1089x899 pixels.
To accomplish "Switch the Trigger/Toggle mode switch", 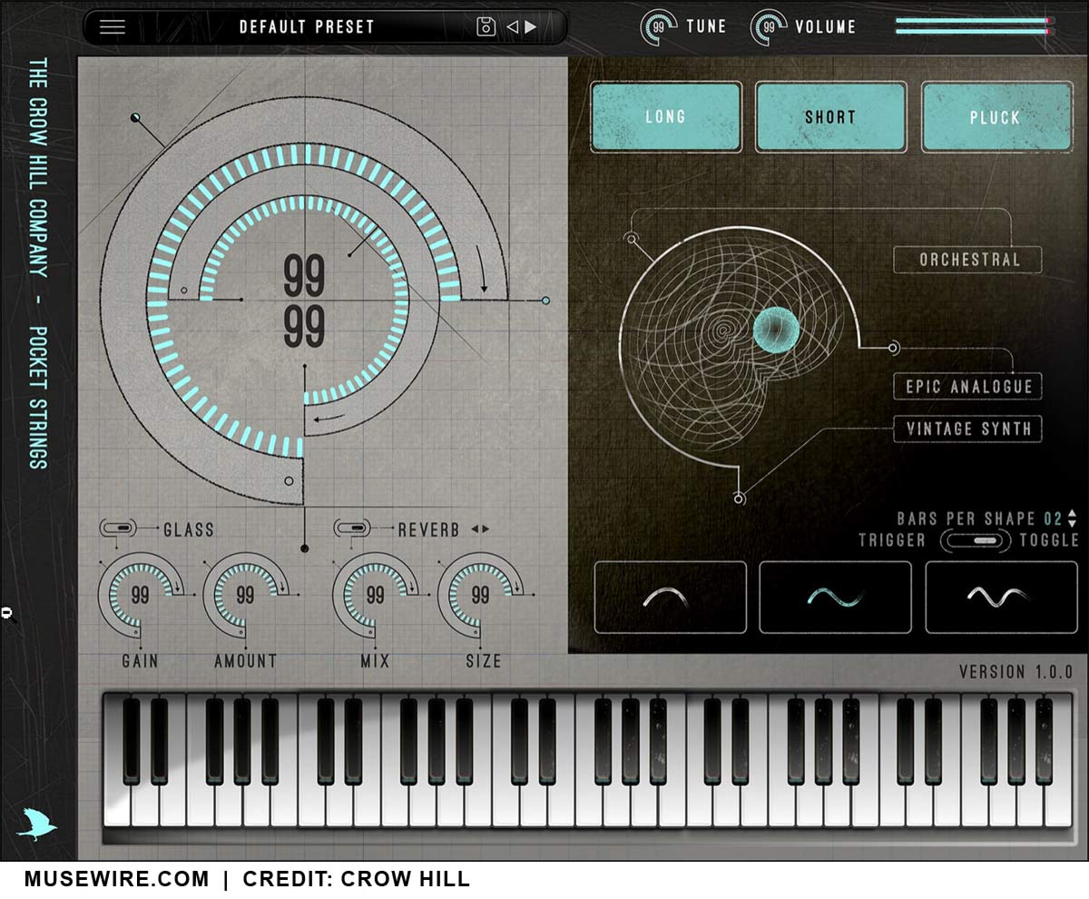I will (976, 541).
